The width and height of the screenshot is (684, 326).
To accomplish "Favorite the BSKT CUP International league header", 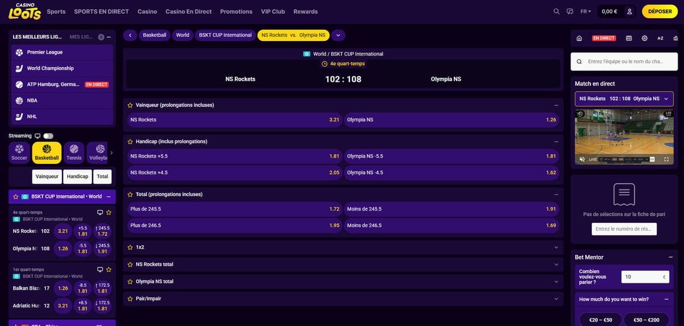I will coord(15,196).
